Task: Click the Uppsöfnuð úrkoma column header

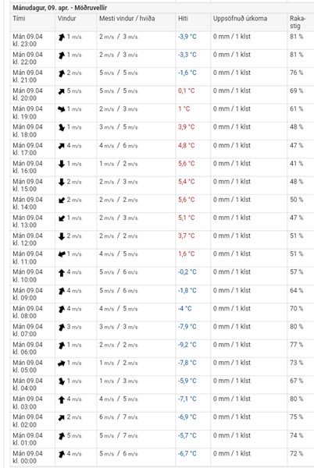Action: (240, 19)
